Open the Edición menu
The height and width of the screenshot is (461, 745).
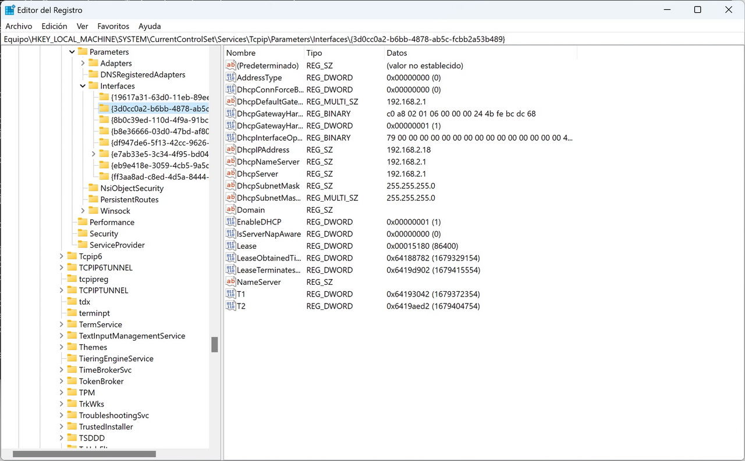[x=54, y=26]
